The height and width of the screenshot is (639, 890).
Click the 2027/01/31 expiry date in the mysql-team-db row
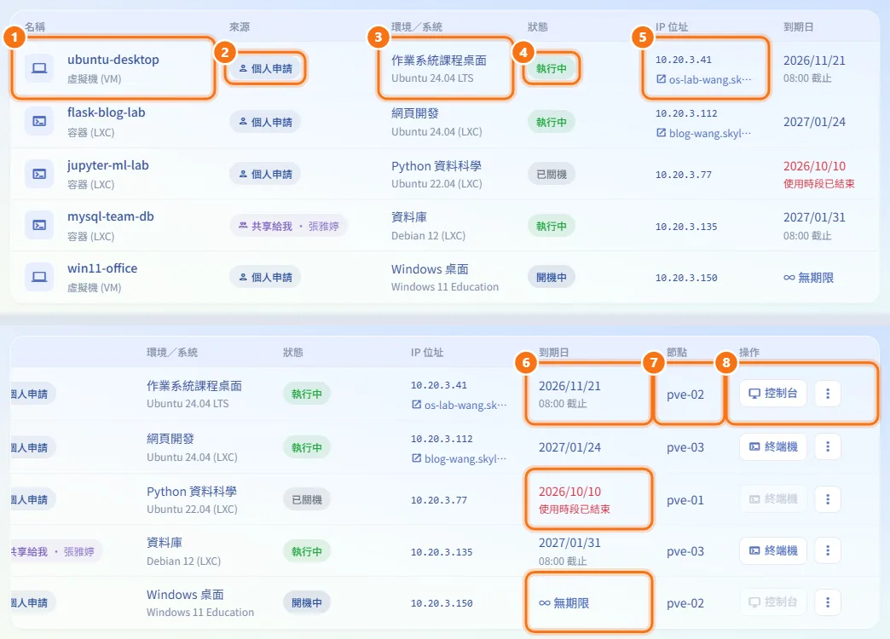[814, 217]
